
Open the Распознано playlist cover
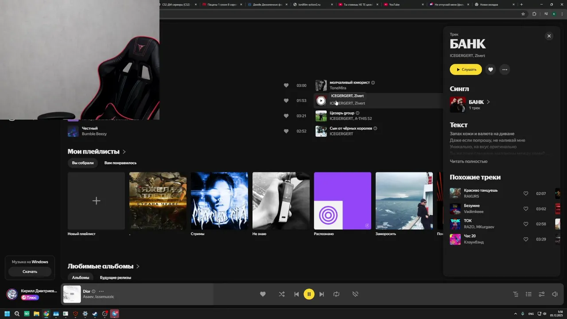[x=342, y=201]
